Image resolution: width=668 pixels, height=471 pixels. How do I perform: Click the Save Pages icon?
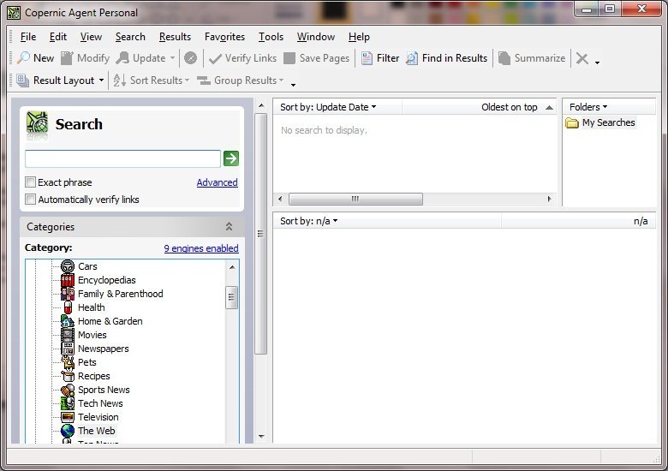coord(289,58)
